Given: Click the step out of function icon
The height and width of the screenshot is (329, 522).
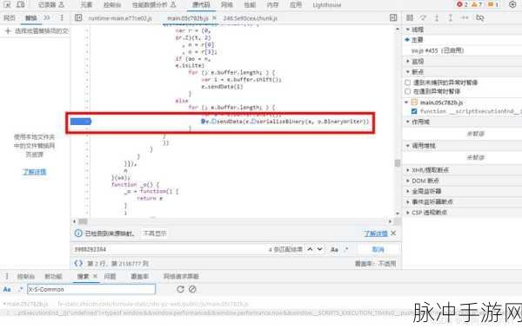Looking at the screenshot, I should (x=451, y=17).
